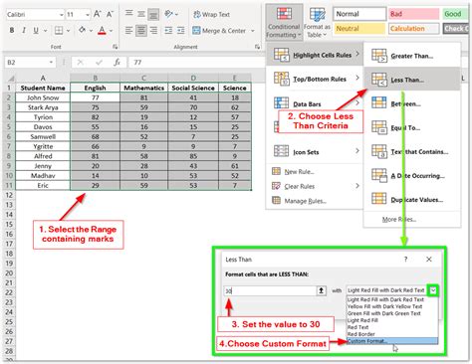472x364 pixels.
Task: Toggle Italic formatting
Action: pyautogui.click(x=24, y=31)
